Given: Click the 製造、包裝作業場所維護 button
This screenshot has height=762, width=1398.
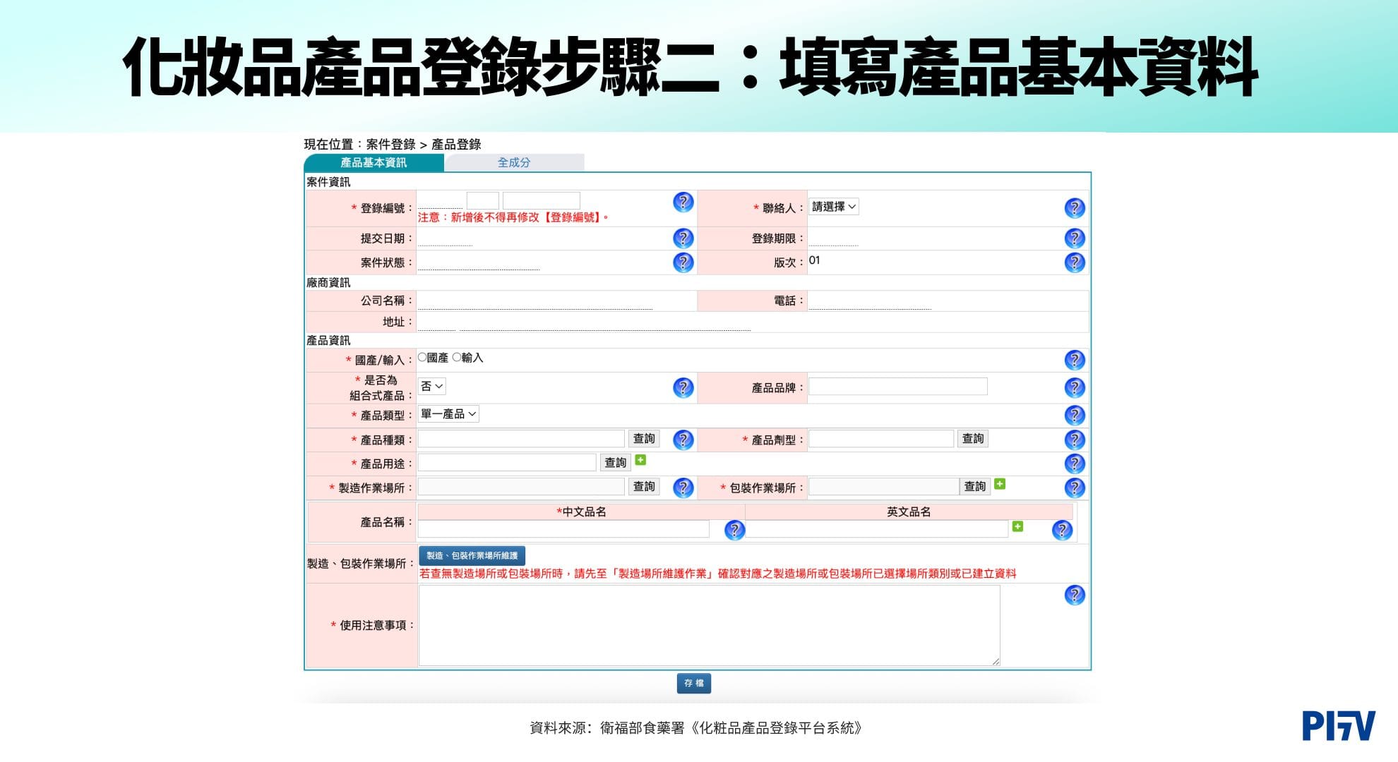Looking at the screenshot, I should (x=472, y=557).
